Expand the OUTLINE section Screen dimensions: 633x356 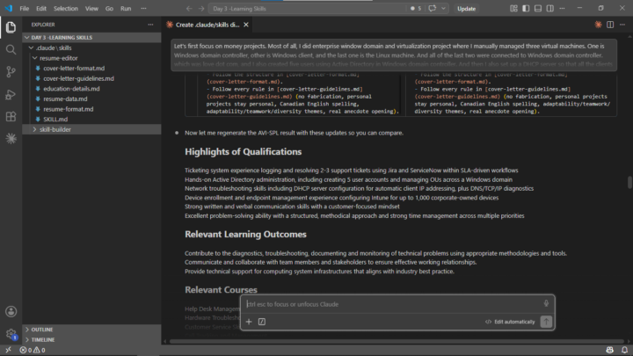point(42,330)
